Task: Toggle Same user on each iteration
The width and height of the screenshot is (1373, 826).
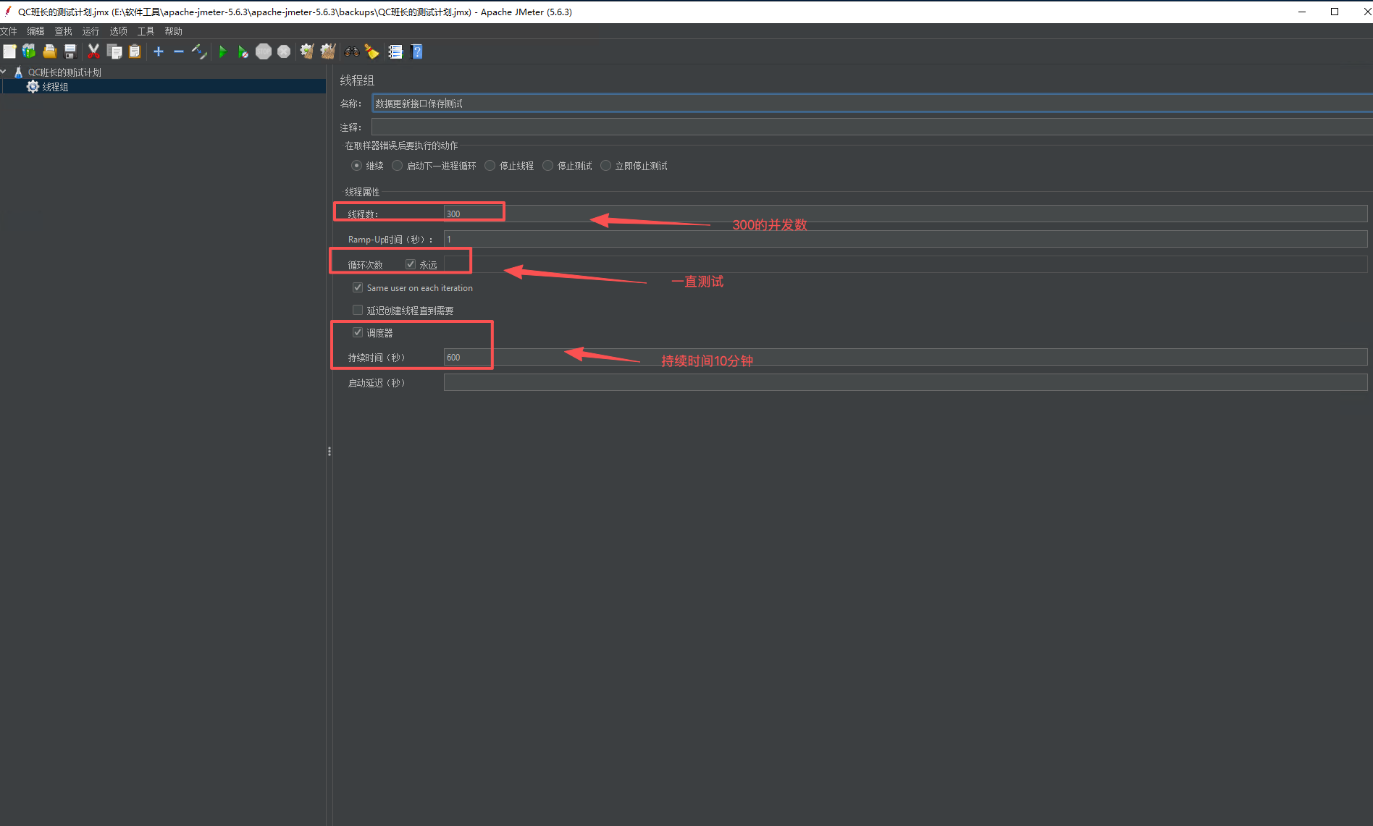Action: (358, 287)
